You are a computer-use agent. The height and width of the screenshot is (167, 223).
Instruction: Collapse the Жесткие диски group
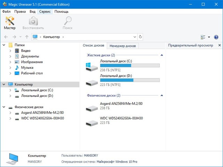[x=162, y=55]
